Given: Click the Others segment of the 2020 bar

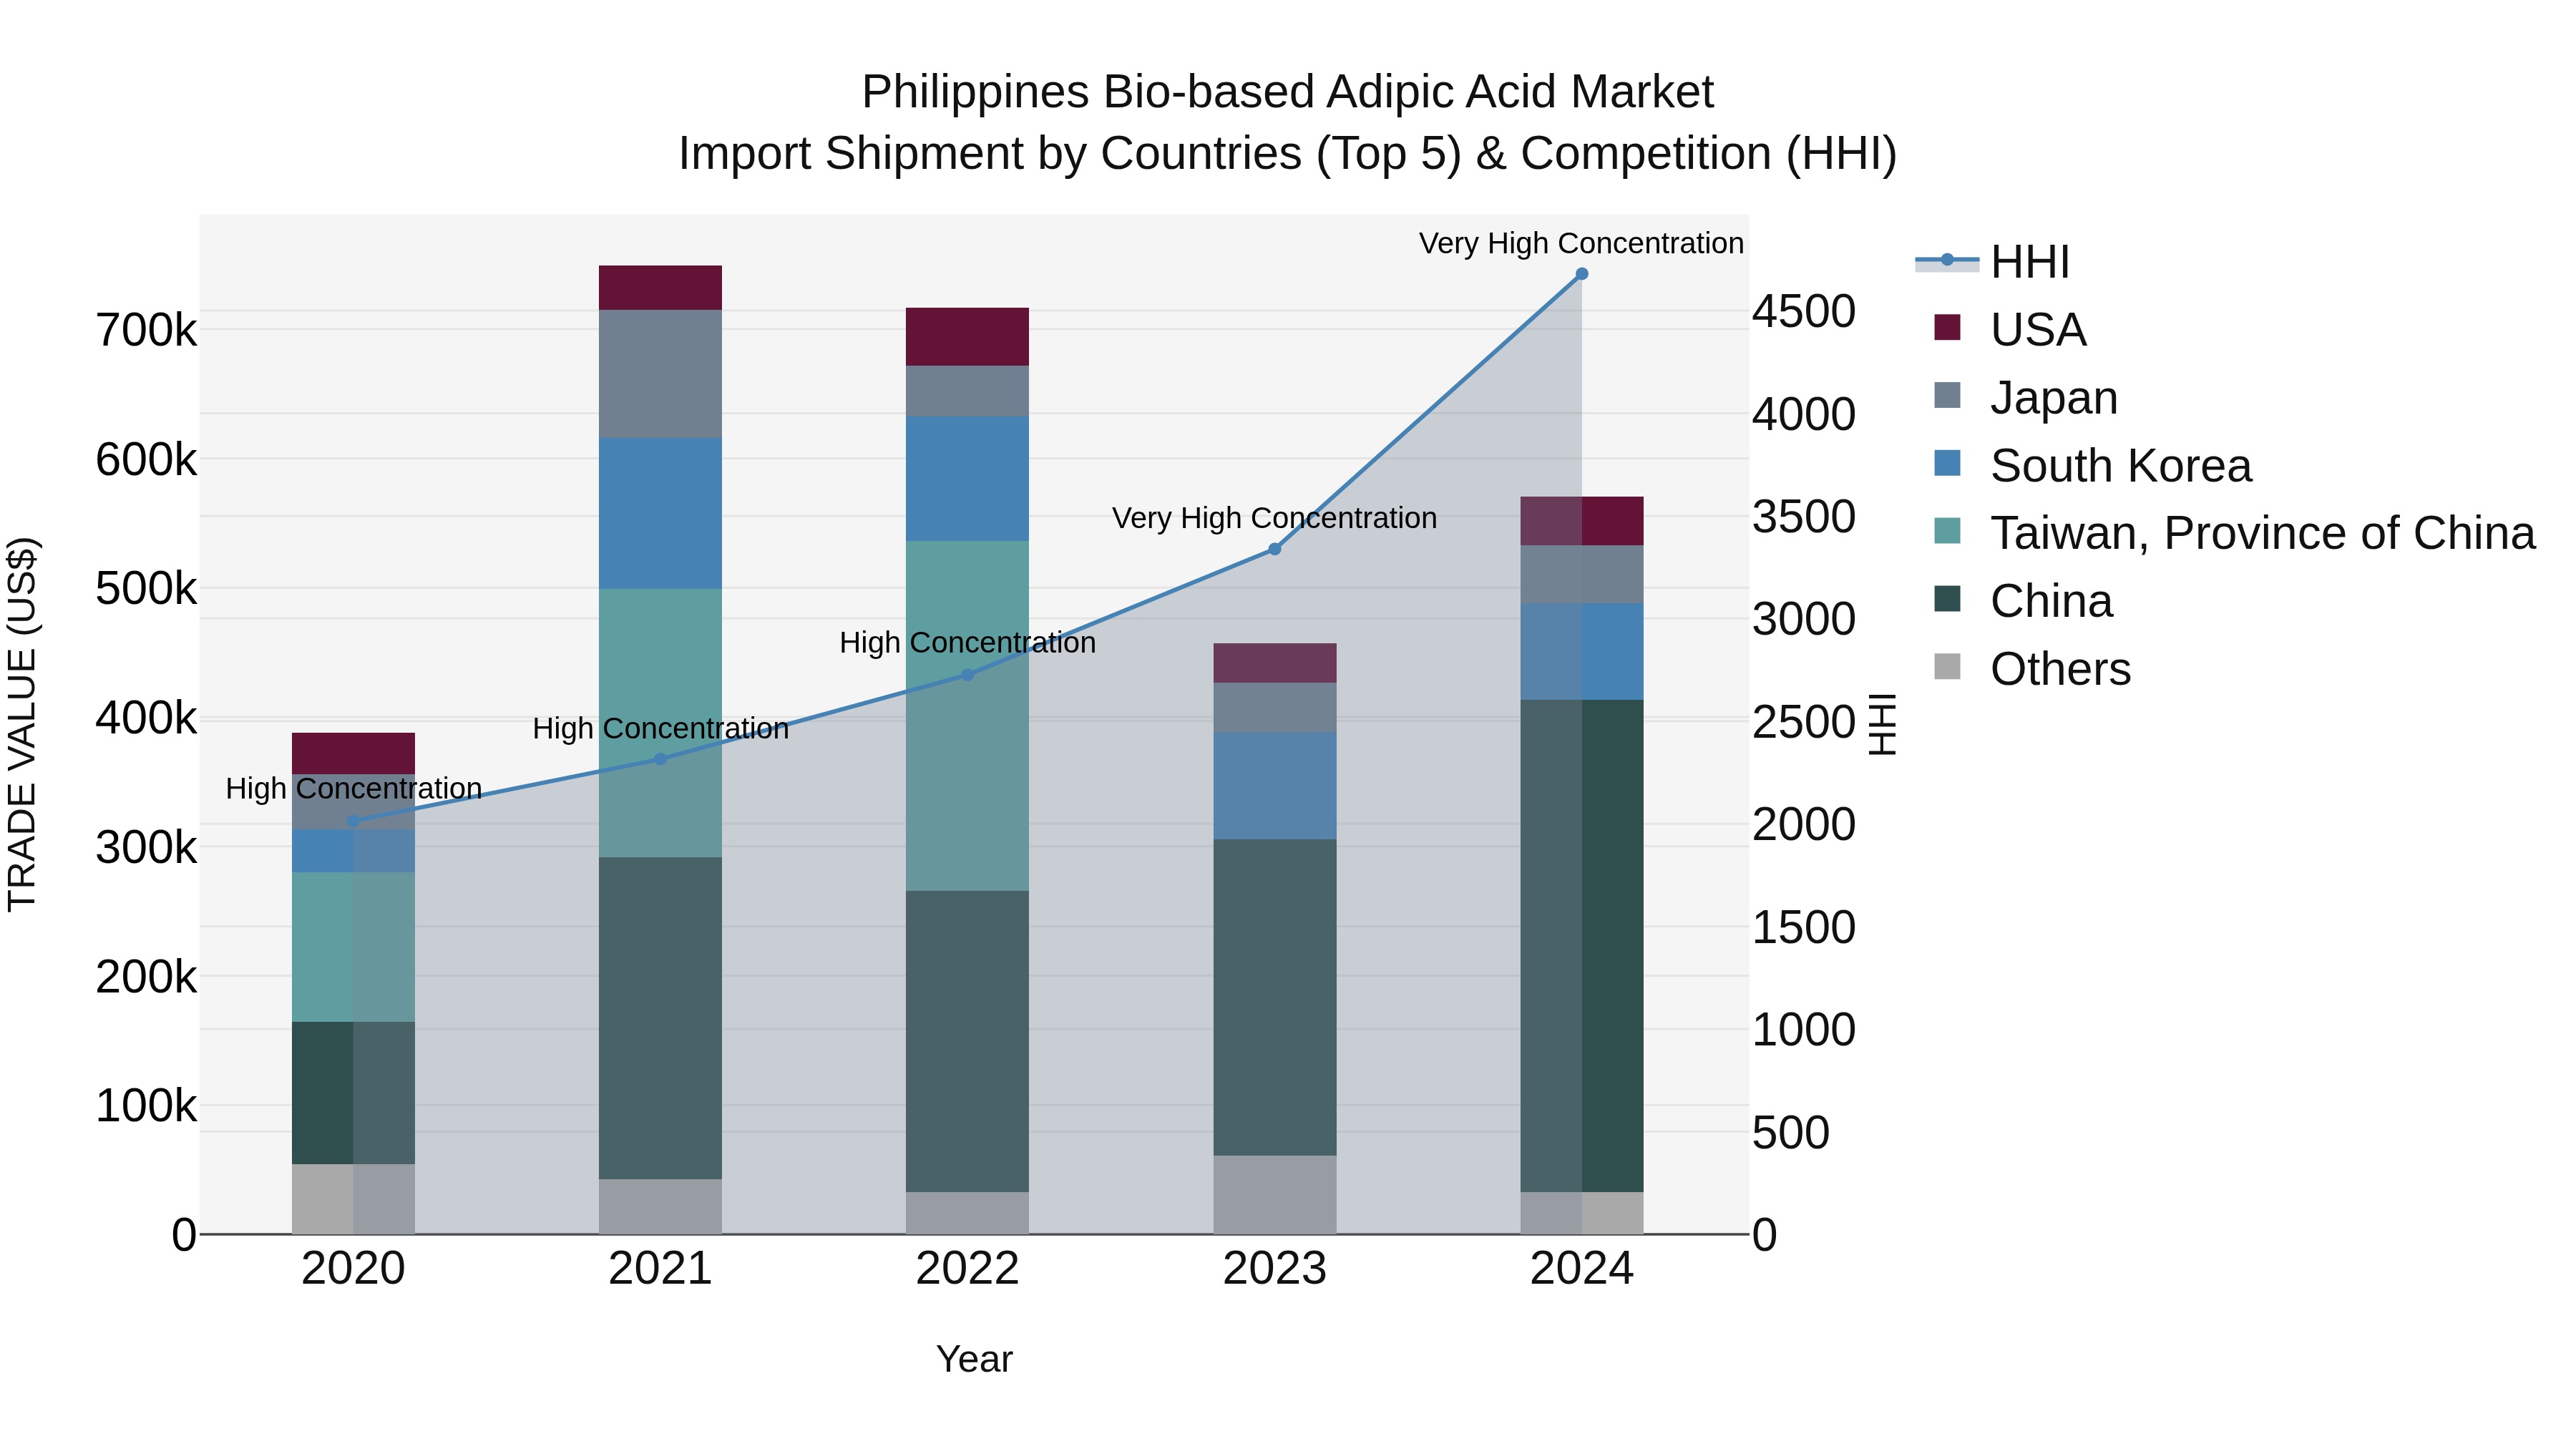Looking at the screenshot, I should pos(353,1199).
